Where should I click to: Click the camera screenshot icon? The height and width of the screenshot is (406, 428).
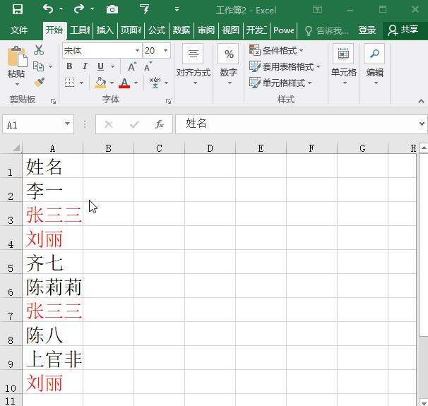(112, 9)
